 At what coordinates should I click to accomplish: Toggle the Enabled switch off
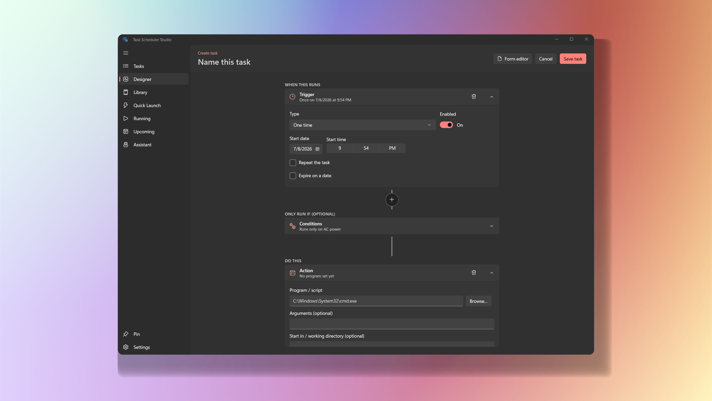tap(446, 125)
